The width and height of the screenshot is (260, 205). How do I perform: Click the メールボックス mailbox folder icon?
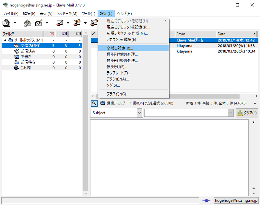click(x=11, y=40)
